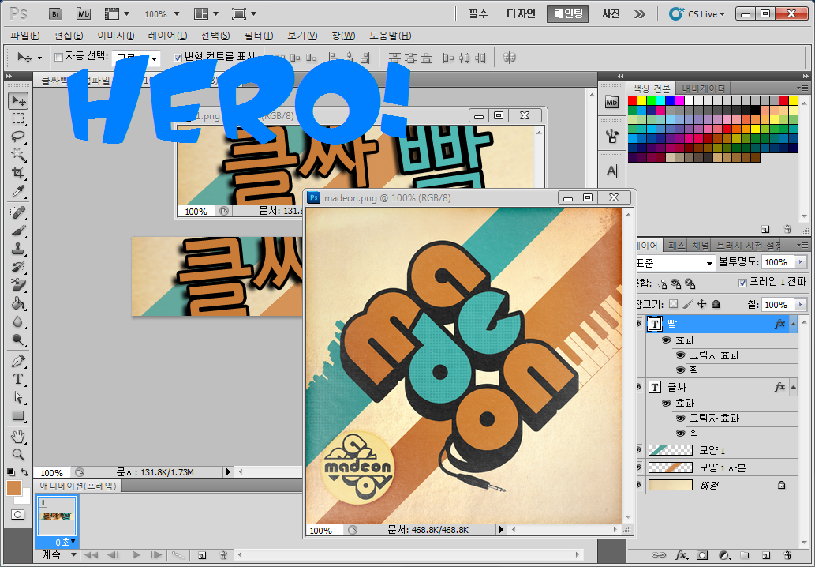Click the lock all padlock icon in Layers

pyautogui.click(x=716, y=304)
